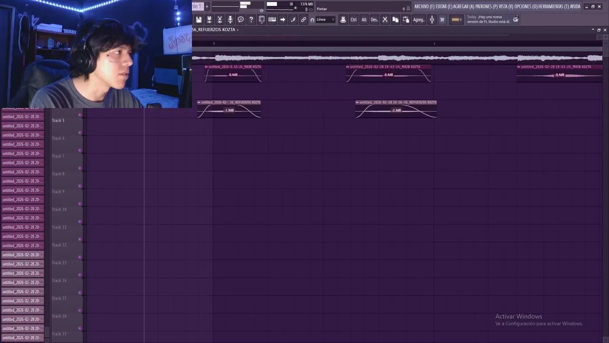Click the curved brush icon before link icon

(x=293, y=20)
